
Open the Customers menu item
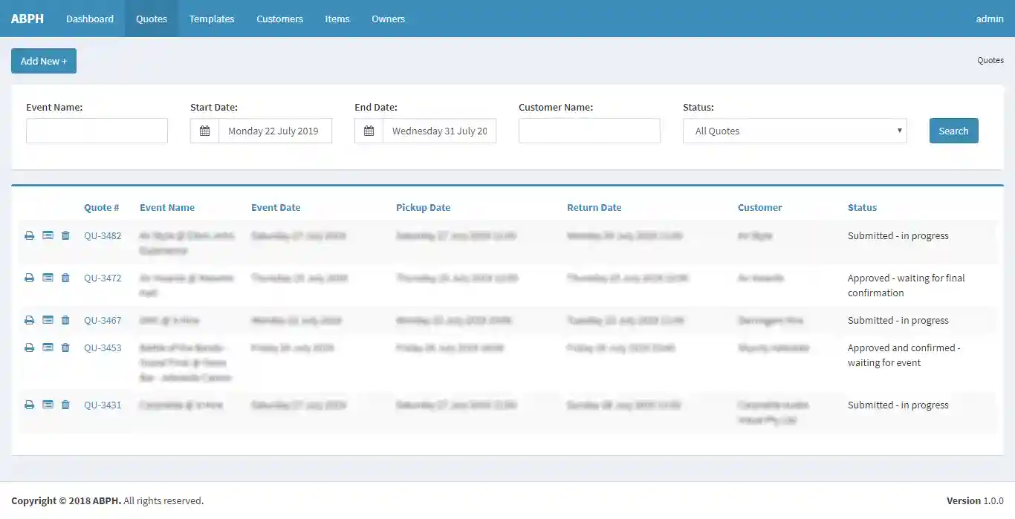click(279, 19)
